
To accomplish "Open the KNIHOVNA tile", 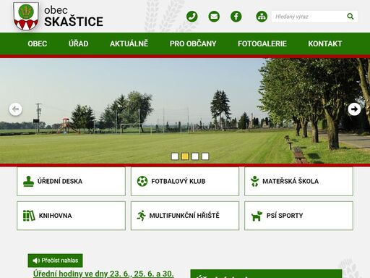I will click(x=71, y=216).
